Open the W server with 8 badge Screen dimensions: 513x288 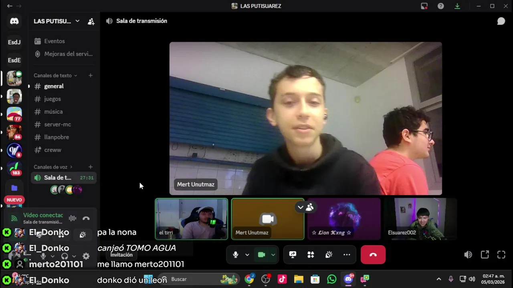click(14, 150)
